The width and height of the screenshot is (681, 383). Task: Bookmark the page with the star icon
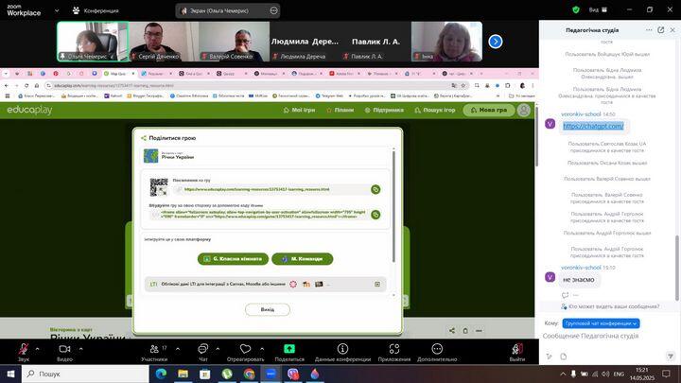pyautogui.click(x=463, y=85)
